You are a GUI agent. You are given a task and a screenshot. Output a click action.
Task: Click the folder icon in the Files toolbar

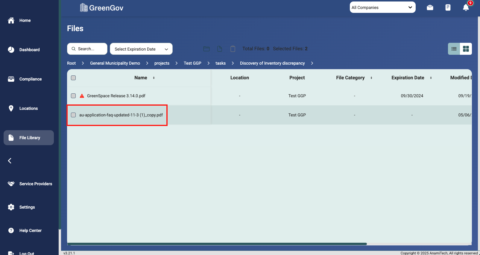pyautogui.click(x=206, y=49)
